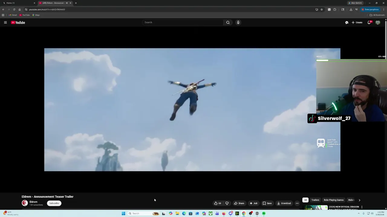Viewport: 387px width, 217px height.
Task: Click the Chrome icon in the taskbar
Action: [x=244, y=213]
